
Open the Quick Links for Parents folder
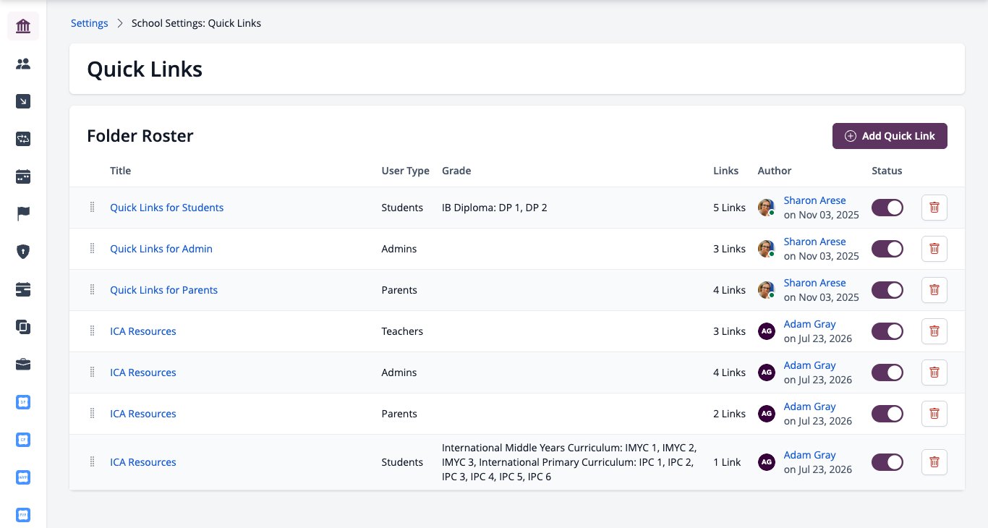point(164,290)
